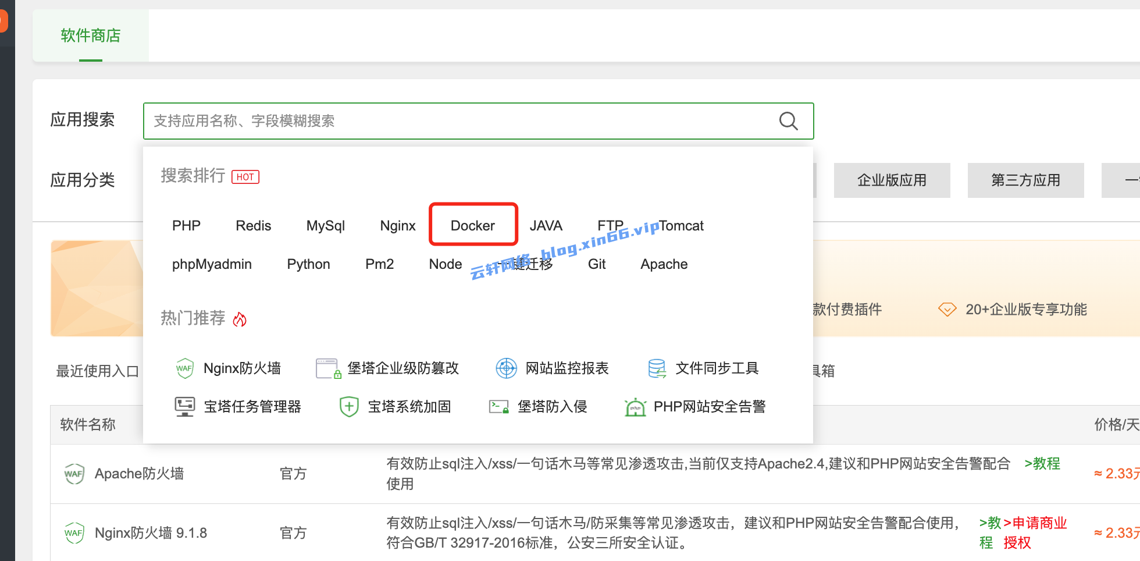This screenshot has width=1140, height=561.
Task: Open the 软件商店 tab
Action: 91,35
